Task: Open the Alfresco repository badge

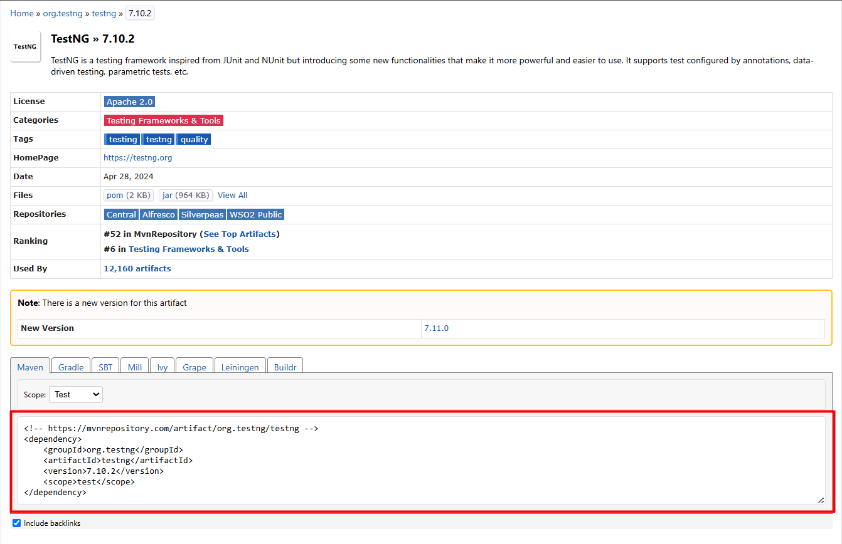Action: click(158, 214)
